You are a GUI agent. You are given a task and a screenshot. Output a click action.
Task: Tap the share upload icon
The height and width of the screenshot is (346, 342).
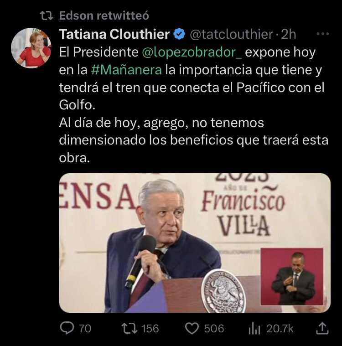[x=322, y=328]
